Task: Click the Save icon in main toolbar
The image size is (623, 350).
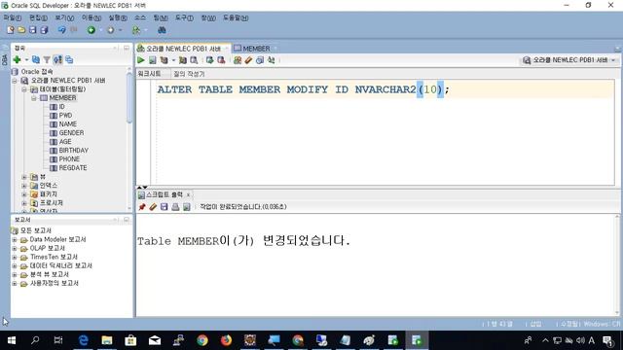Action: [x=32, y=30]
